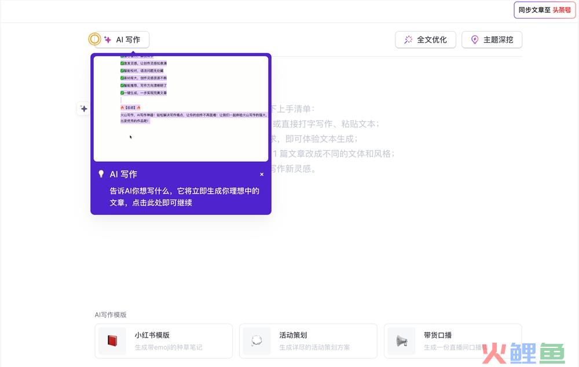Click the magic wand icon for 全文优化
The height and width of the screenshot is (367, 579).
pyautogui.click(x=408, y=40)
